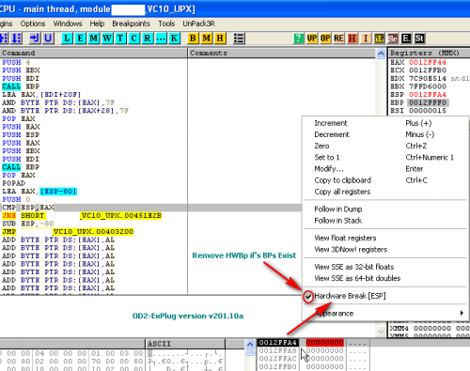Show Memory map using cyan M icon

coord(94,39)
